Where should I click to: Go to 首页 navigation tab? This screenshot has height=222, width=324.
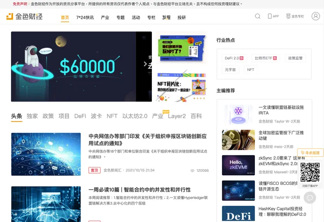coord(65,18)
